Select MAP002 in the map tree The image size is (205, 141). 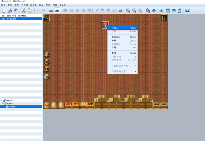point(12,107)
